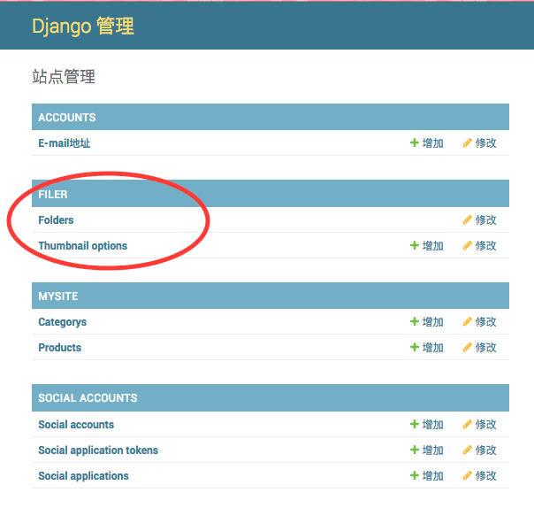Click 修改 text for Folders
The image size is (534, 508).
pyautogui.click(x=486, y=220)
